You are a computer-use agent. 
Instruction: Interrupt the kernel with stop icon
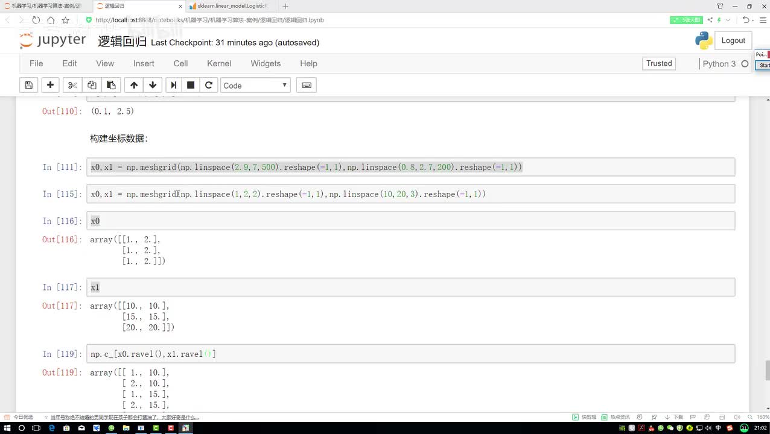click(191, 85)
